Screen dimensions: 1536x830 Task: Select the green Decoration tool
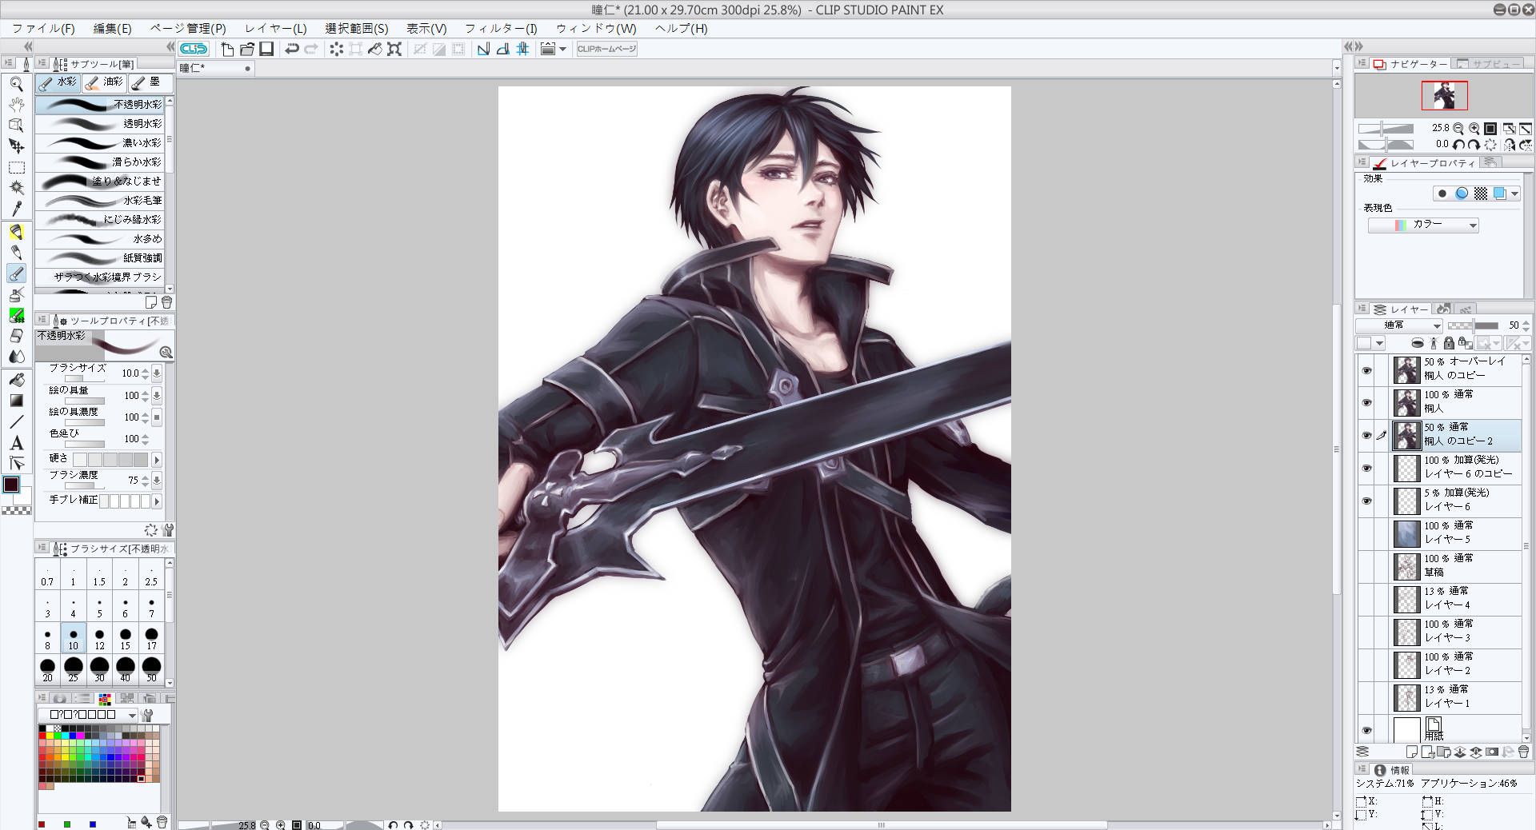click(16, 315)
